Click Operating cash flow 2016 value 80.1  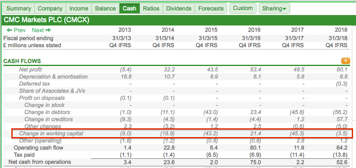[x=255, y=148]
